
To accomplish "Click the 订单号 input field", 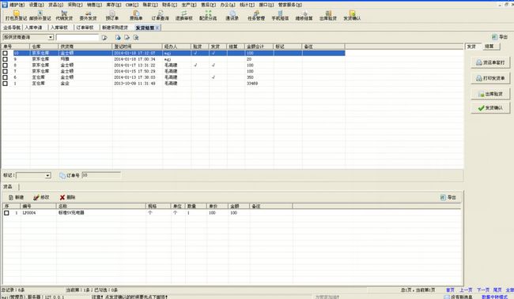I will click(101, 175).
